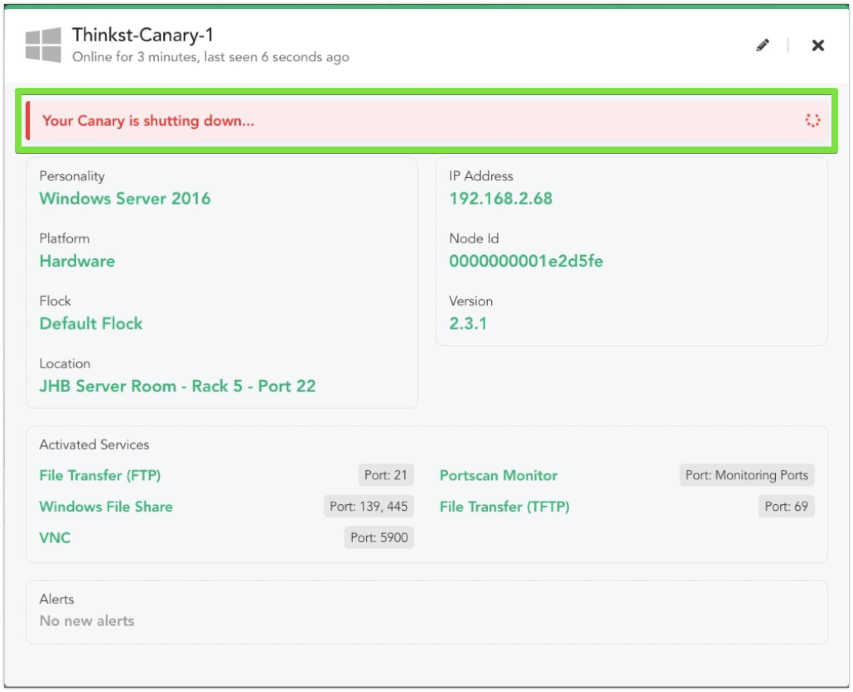Click the shutting down spinner icon
Screen dimensions: 853x692
[812, 121]
